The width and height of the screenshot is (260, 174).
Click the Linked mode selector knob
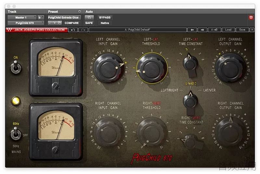(x=190, y=101)
